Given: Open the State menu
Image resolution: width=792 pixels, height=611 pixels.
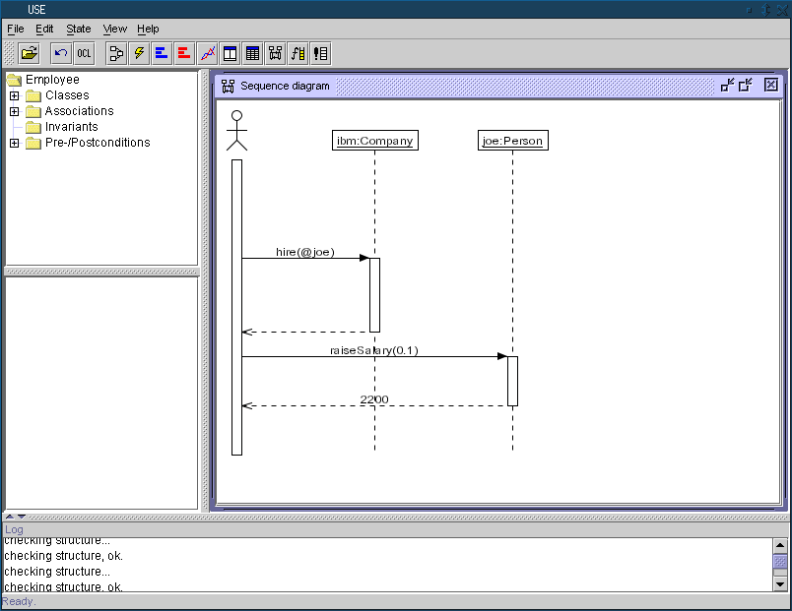Looking at the screenshot, I should (78, 30).
